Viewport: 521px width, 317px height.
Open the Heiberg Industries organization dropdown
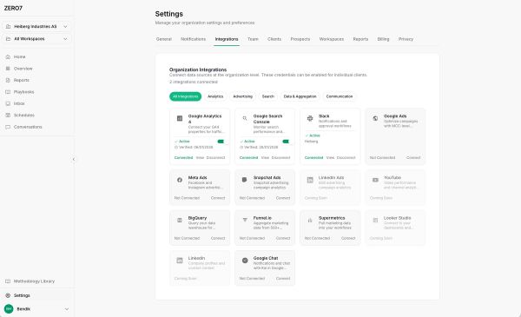36,26
